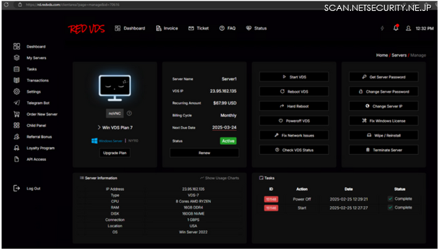Click the Log Out exit icon
This screenshot has height=249, width=438.
16,188
